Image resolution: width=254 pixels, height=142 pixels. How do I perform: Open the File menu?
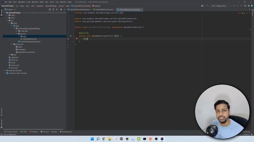(x=6, y=2)
